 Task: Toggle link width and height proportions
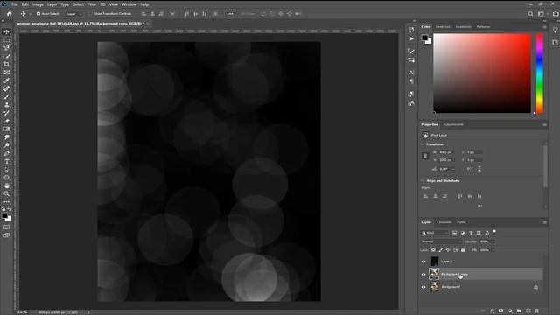click(x=425, y=156)
